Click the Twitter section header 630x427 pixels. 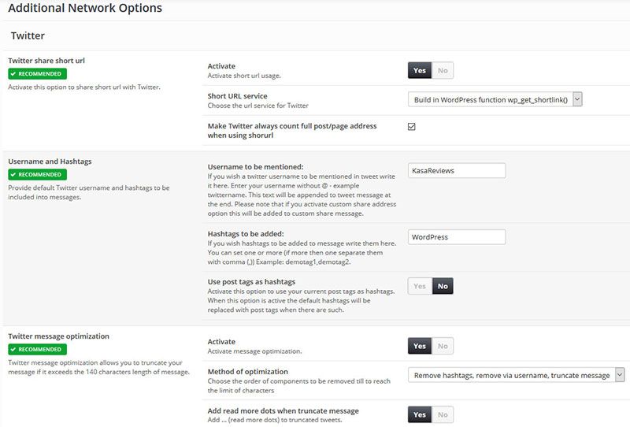point(28,36)
